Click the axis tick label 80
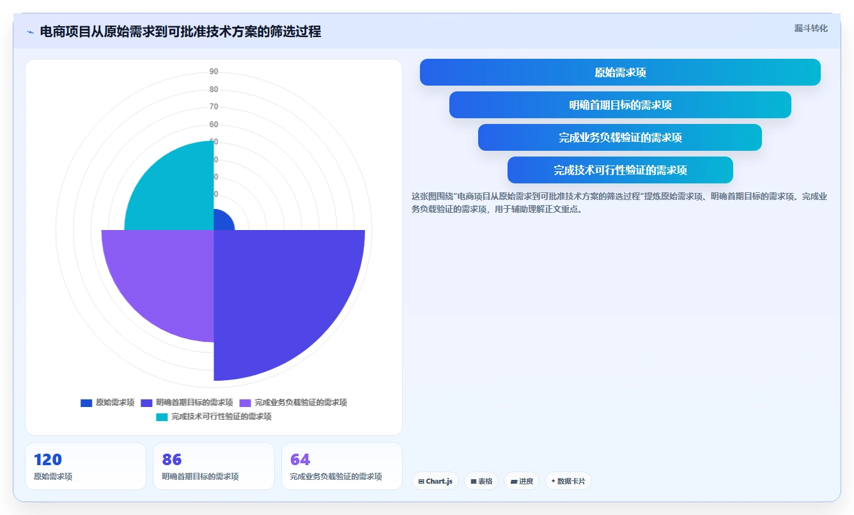This screenshot has height=515, width=854. [213, 89]
